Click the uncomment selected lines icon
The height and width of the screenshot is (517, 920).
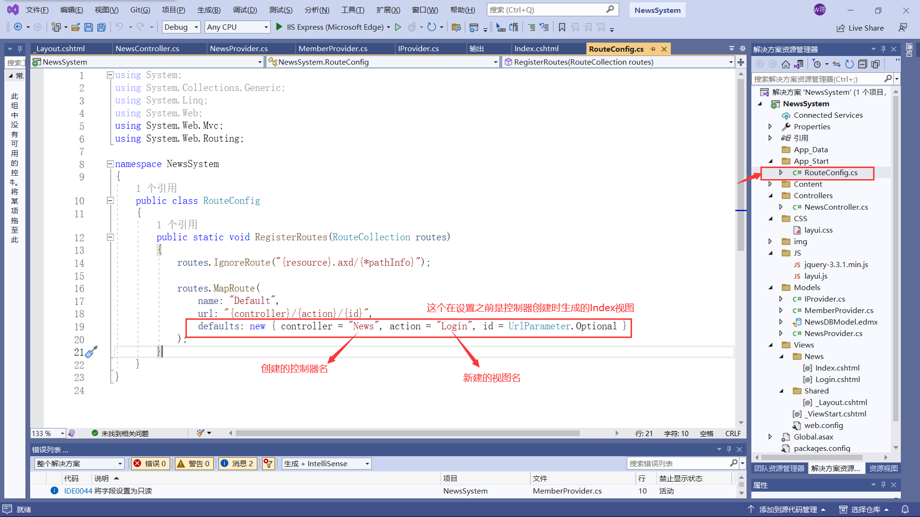544,27
